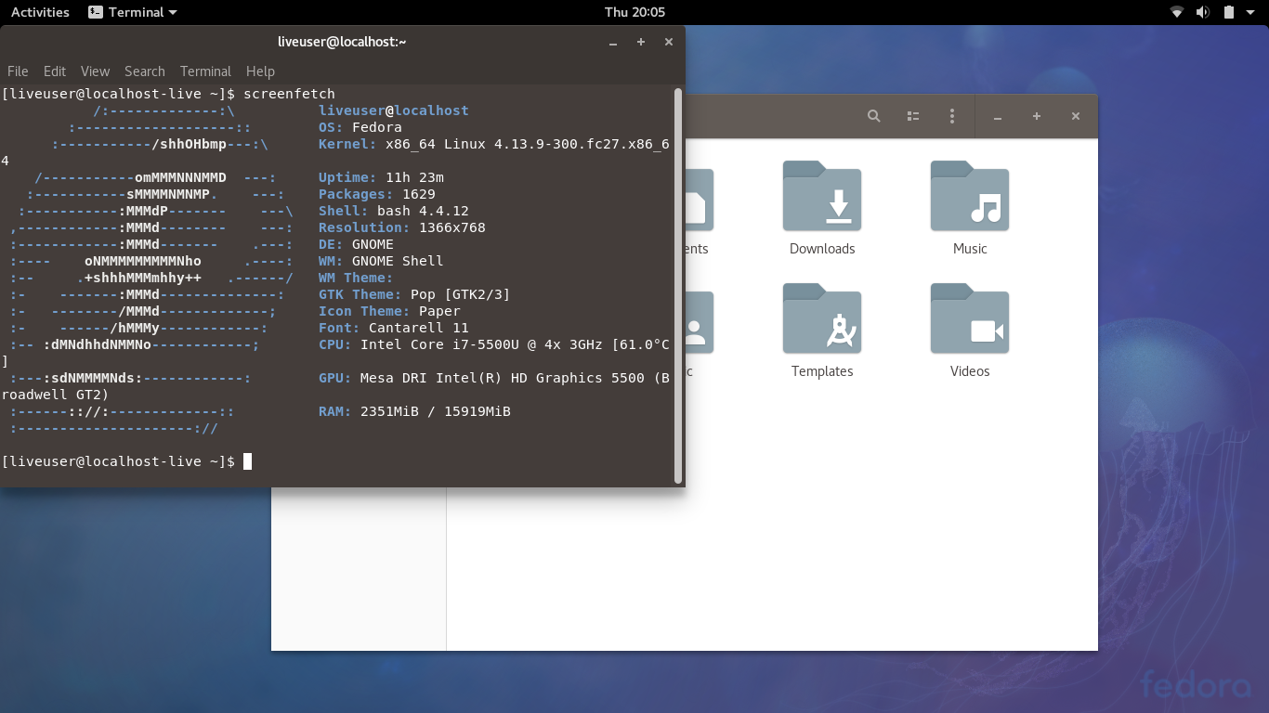Open the Files window options menu (three dots)

[x=952, y=116]
